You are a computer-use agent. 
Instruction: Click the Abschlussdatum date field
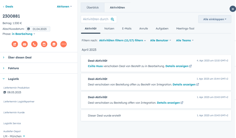point(40,29)
